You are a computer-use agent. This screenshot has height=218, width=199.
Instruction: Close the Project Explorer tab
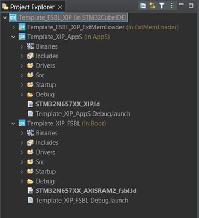pos(60,7)
